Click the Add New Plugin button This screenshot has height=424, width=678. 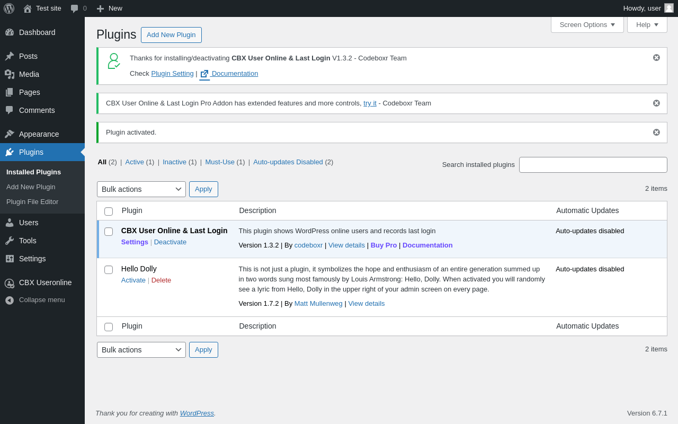click(x=171, y=35)
